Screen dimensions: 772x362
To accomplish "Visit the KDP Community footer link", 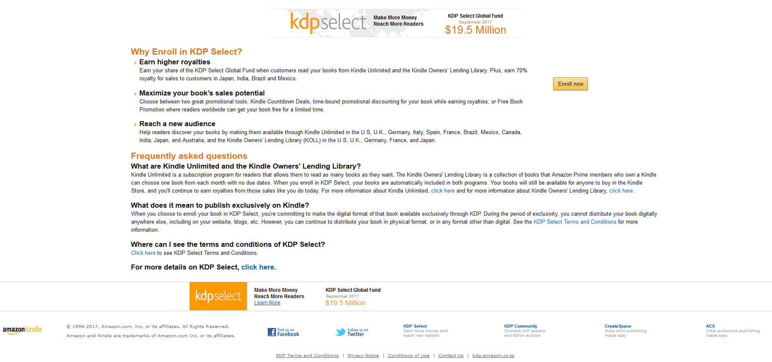I will tap(520, 326).
